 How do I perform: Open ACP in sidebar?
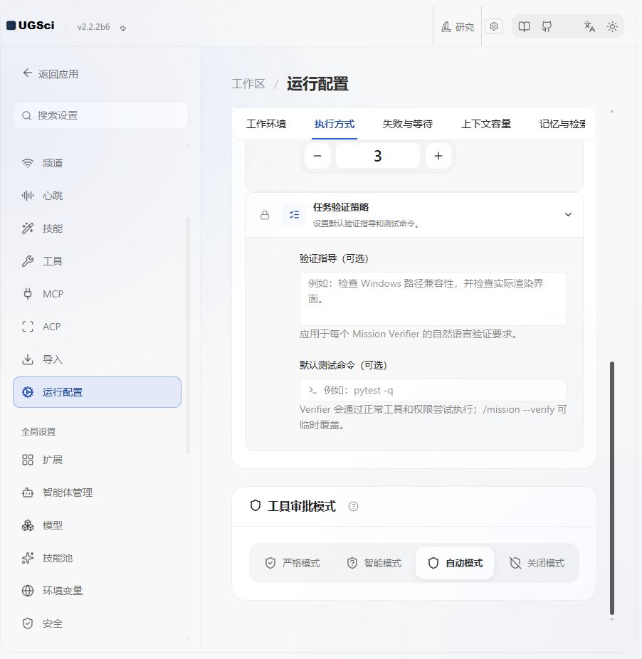click(x=98, y=327)
